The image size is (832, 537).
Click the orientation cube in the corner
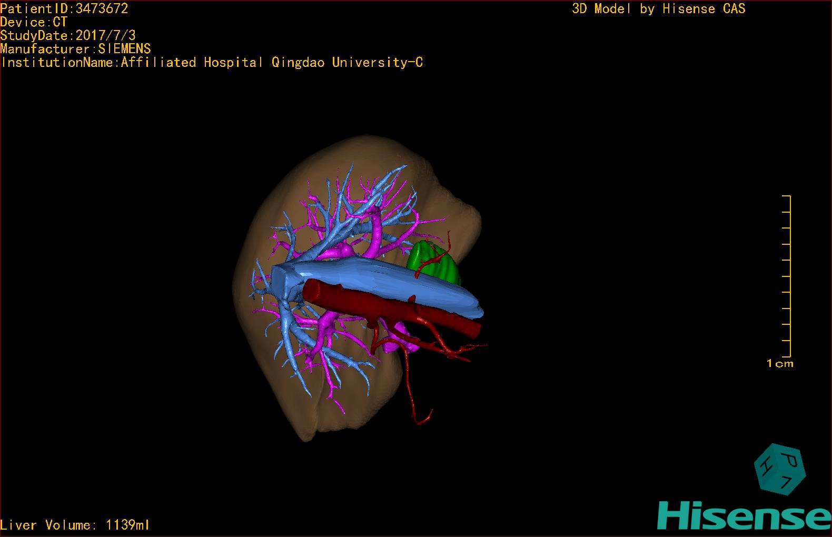click(780, 470)
